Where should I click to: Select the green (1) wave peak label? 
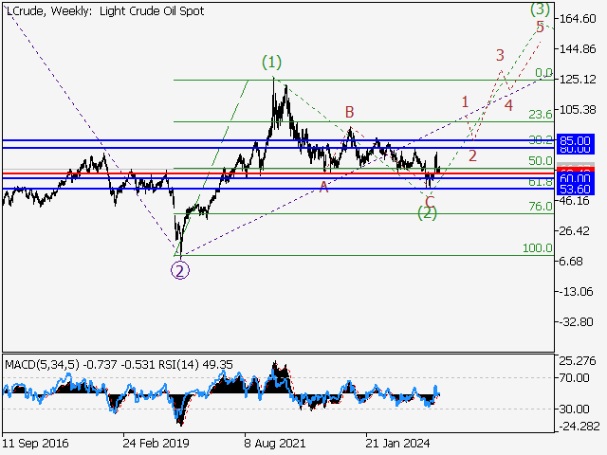click(272, 63)
